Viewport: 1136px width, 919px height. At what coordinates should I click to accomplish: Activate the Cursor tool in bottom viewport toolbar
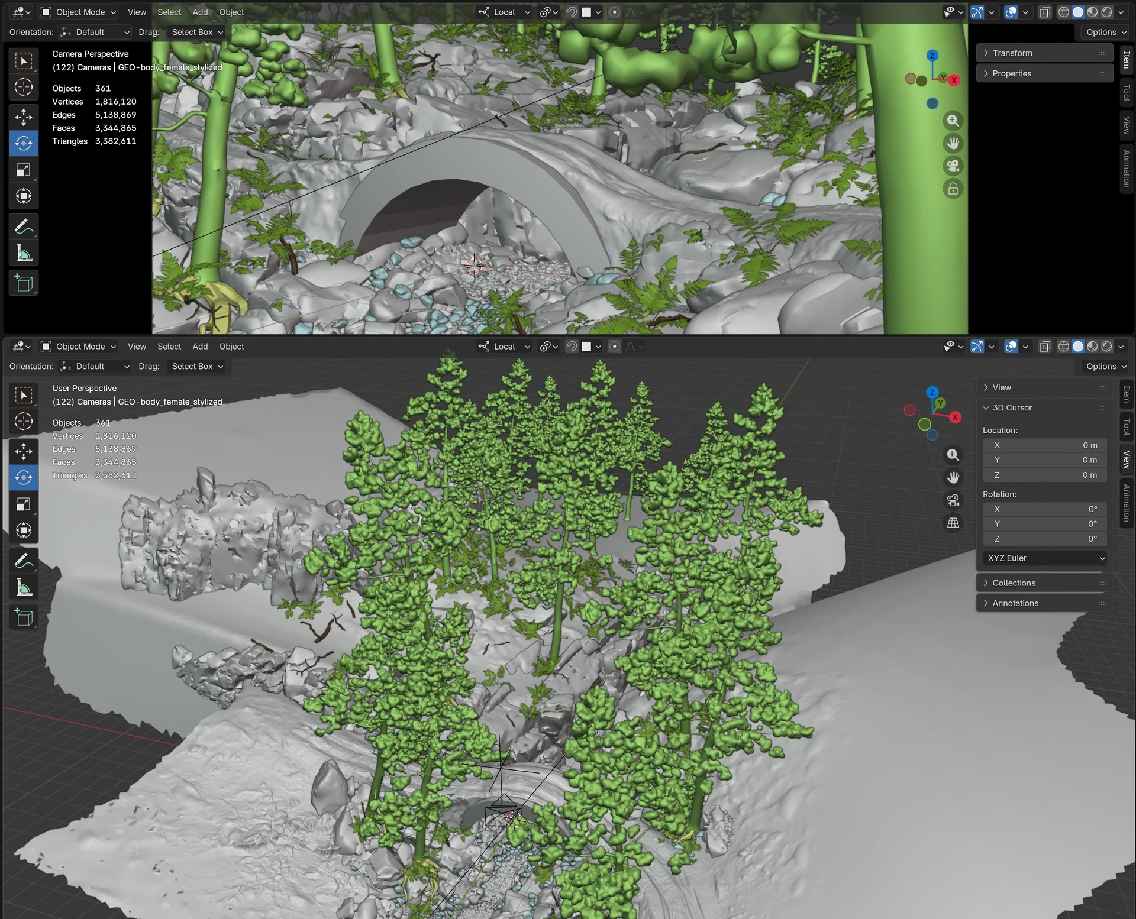click(24, 421)
